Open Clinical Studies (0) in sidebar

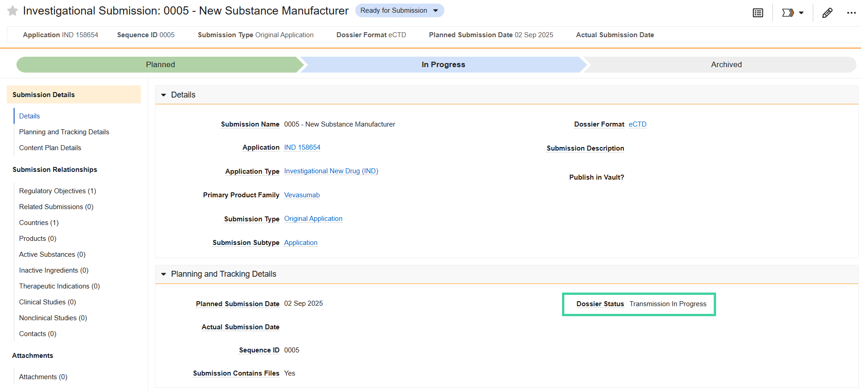pos(48,302)
